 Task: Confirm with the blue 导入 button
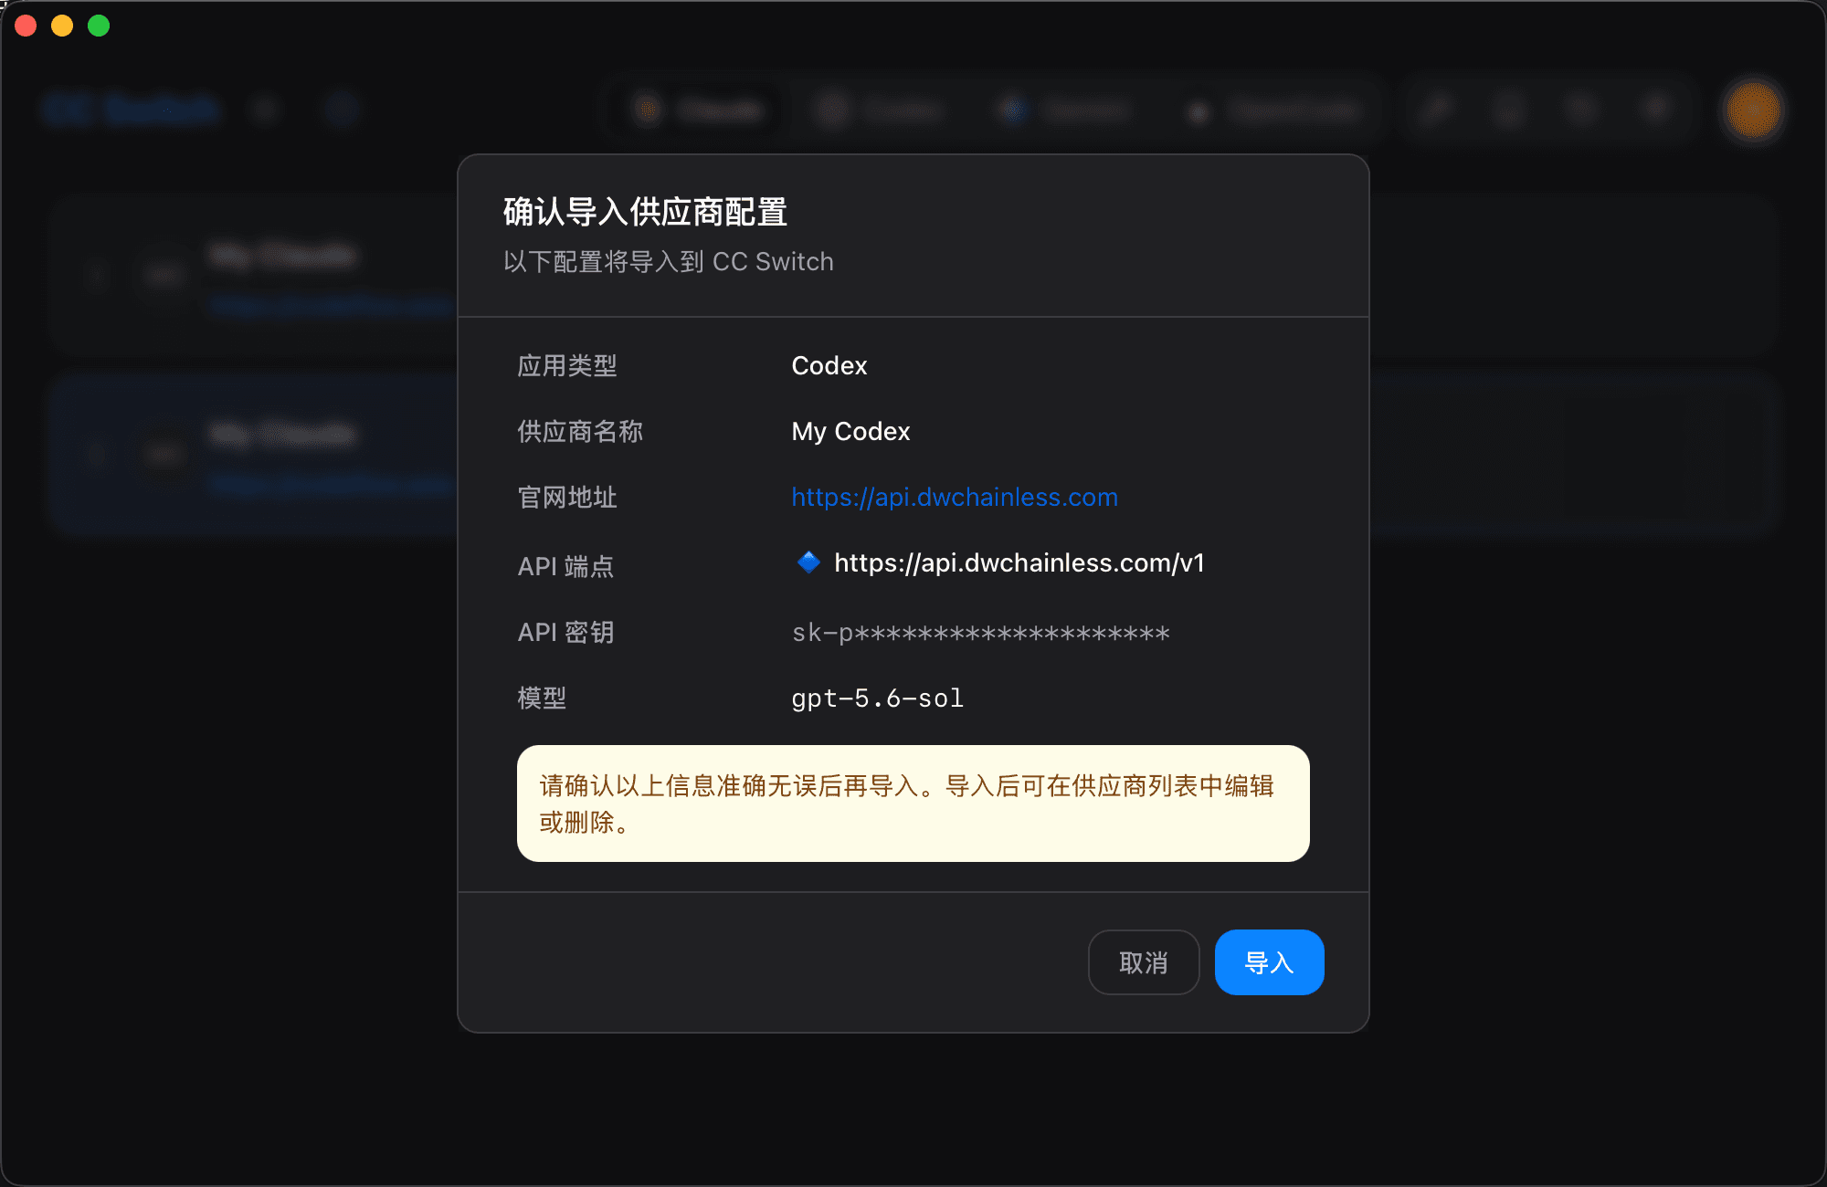click(1269, 962)
